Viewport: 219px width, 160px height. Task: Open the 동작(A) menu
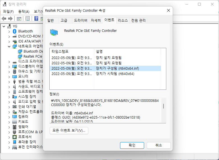[x=24, y=11]
